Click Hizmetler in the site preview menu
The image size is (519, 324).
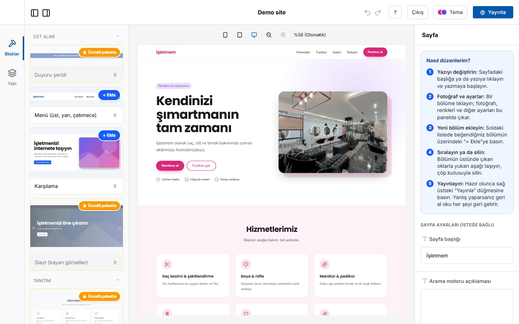[x=303, y=52]
